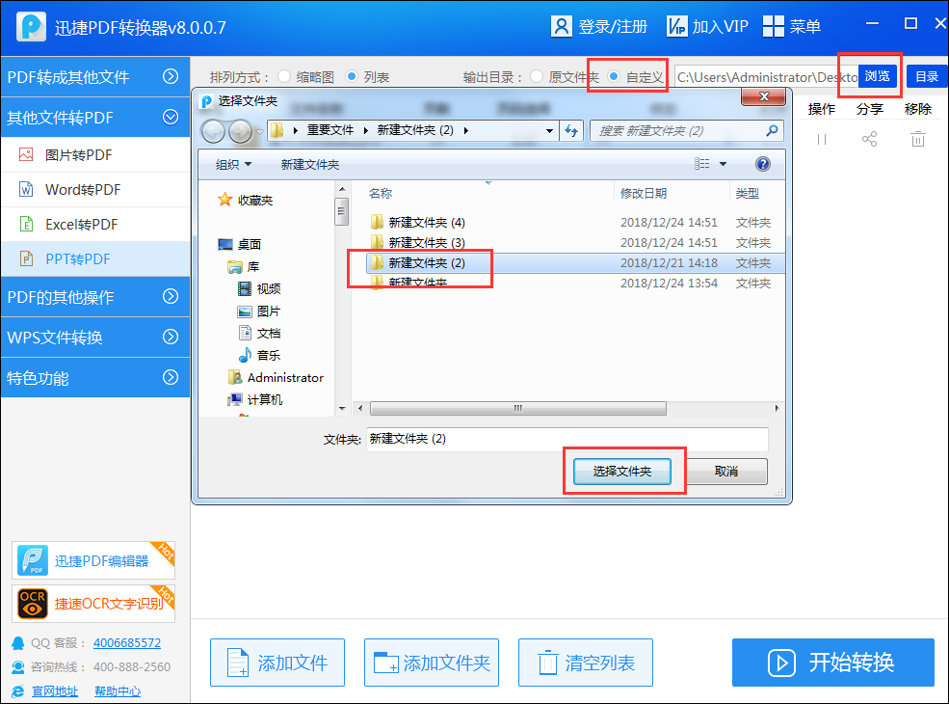Click vertical scrollbar in navigation pane
Screen dimensions: 949x704
(342, 211)
